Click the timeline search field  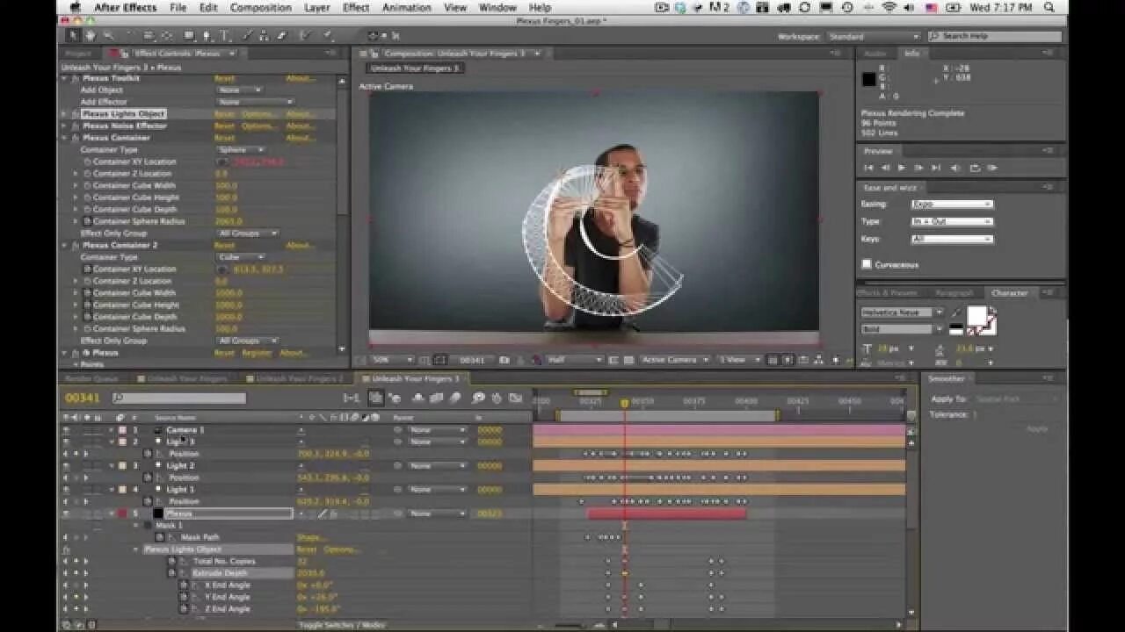[x=178, y=399]
